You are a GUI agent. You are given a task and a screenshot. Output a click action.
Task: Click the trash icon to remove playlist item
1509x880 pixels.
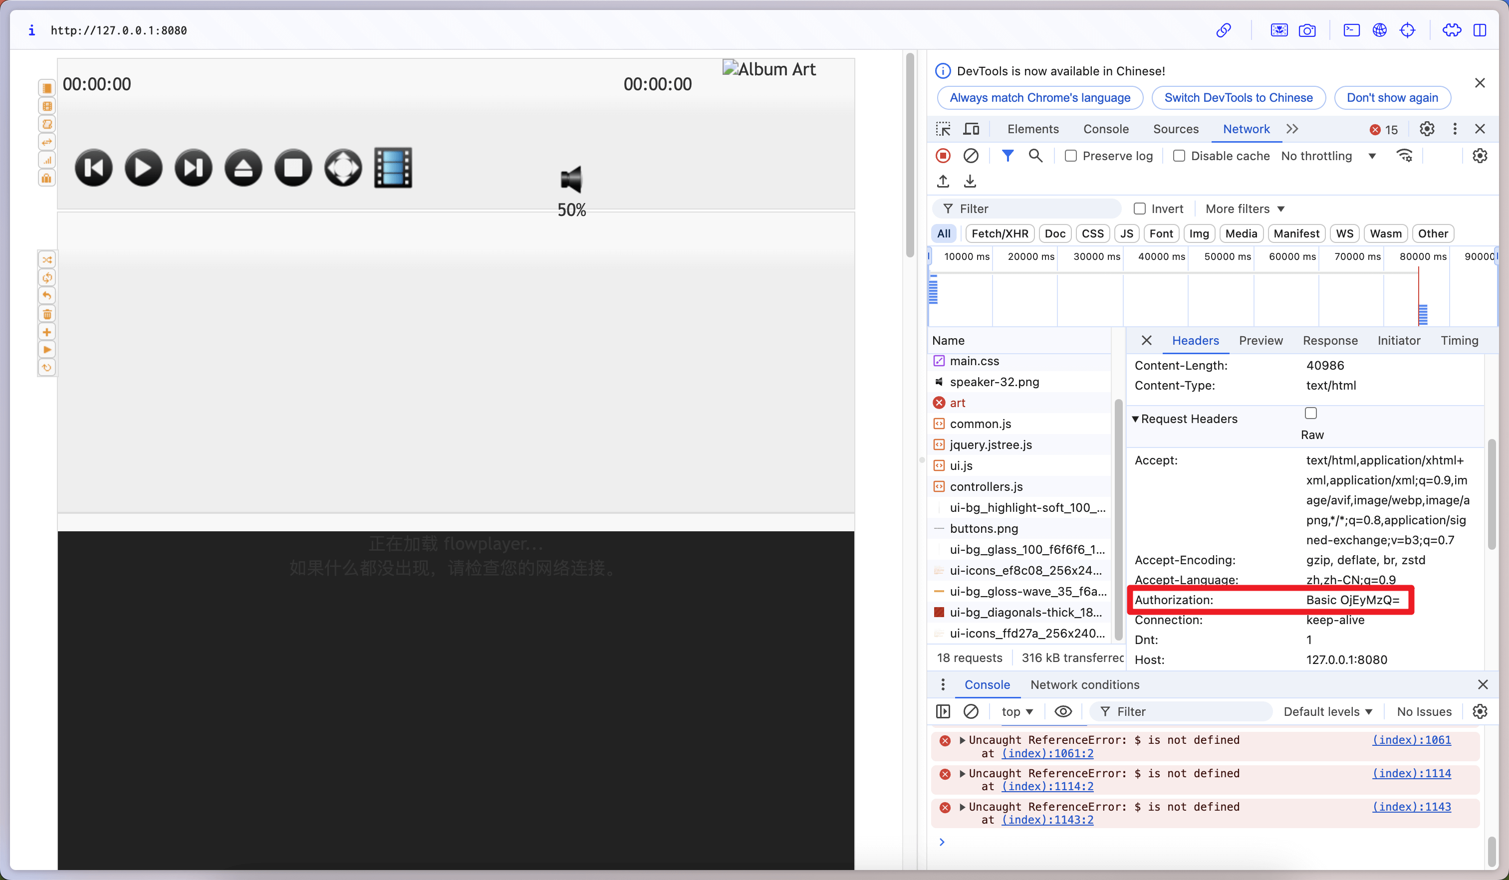[x=47, y=314]
